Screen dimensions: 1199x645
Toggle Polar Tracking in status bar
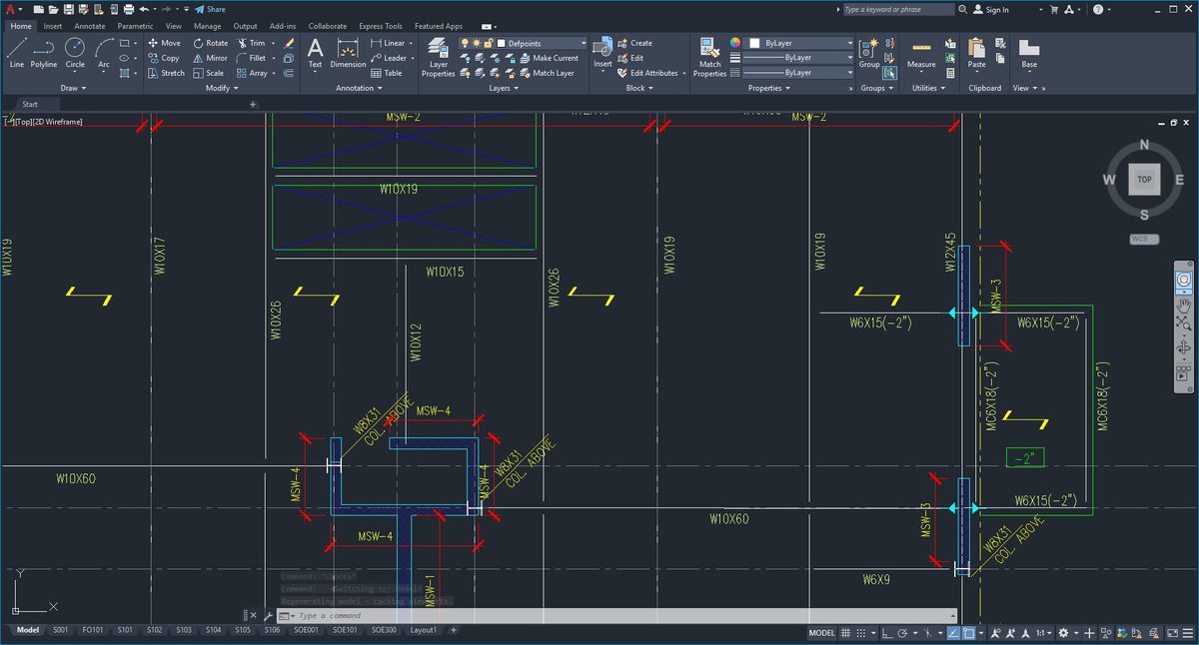[904, 633]
